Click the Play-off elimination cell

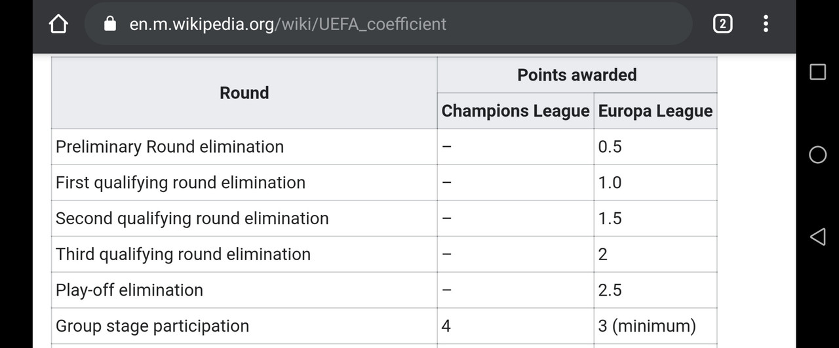(244, 290)
